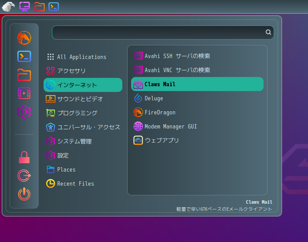Log out using the sidebar logout icon
308x242 pixels.
tap(24, 176)
